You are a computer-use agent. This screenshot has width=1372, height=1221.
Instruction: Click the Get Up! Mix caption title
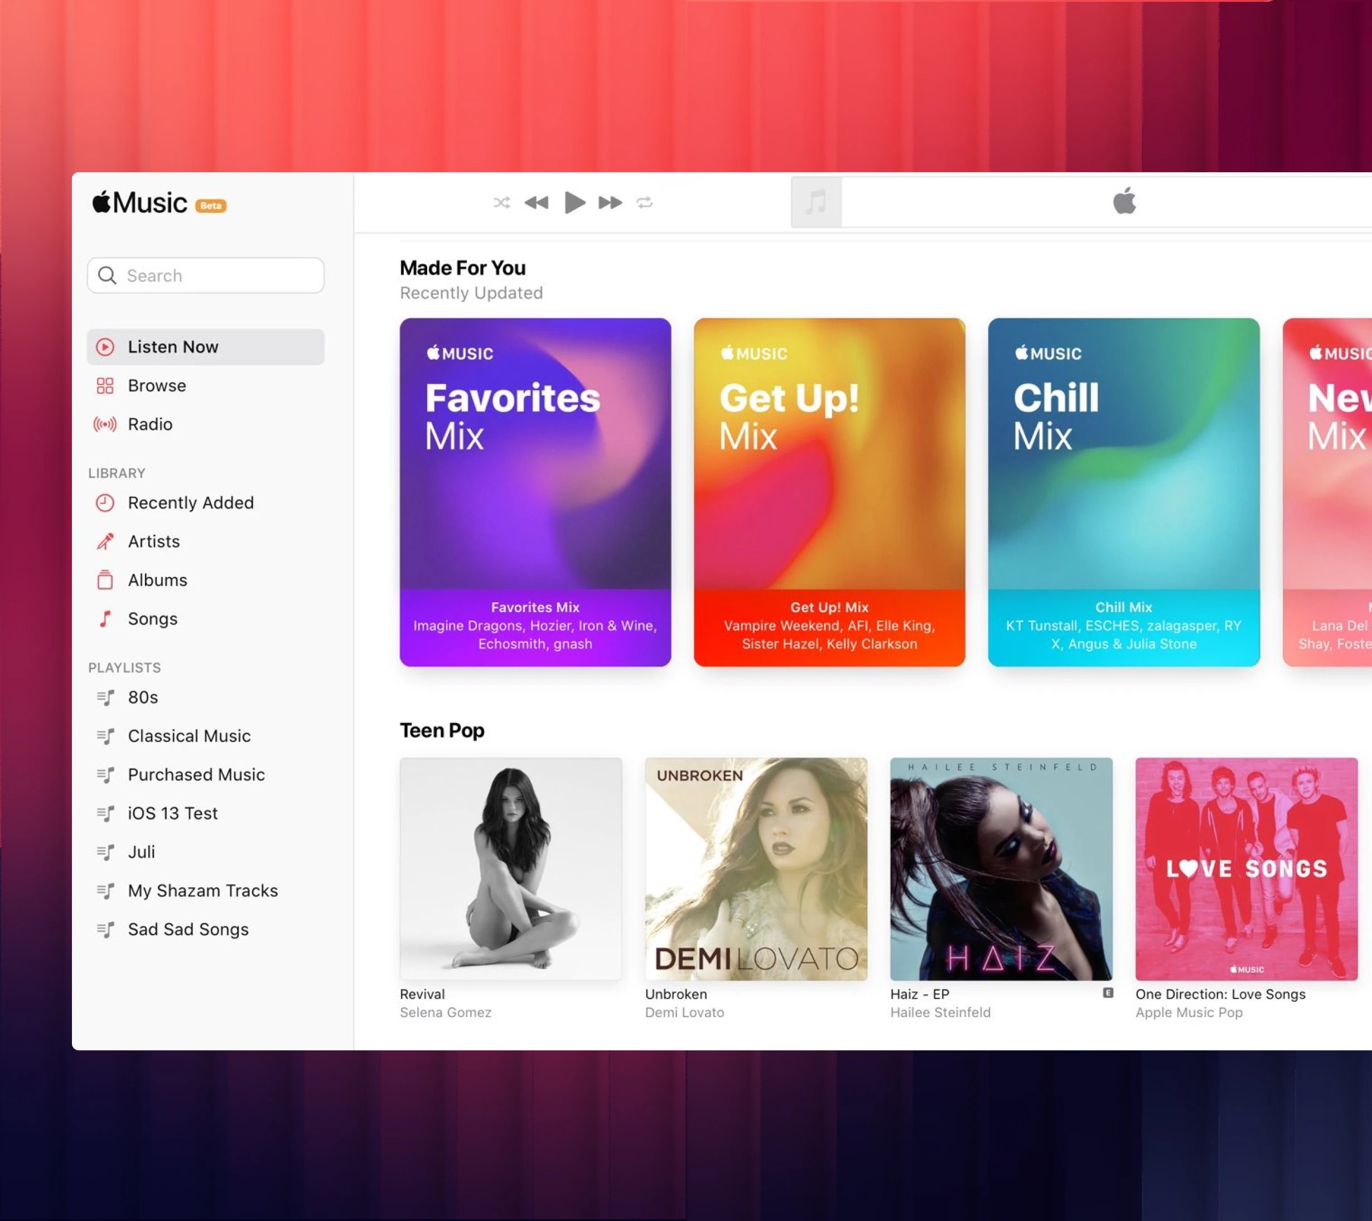click(x=830, y=608)
